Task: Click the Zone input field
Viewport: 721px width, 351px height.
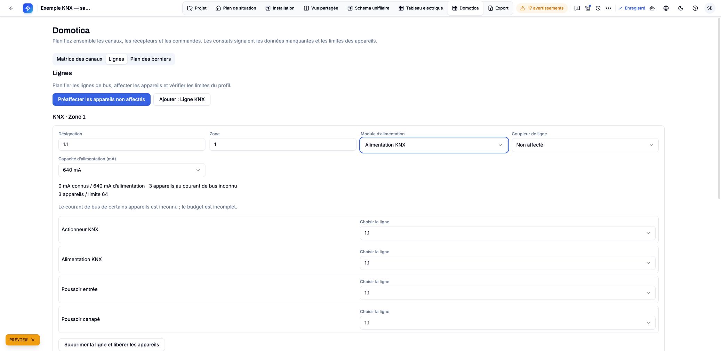Action: [x=283, y=144]
